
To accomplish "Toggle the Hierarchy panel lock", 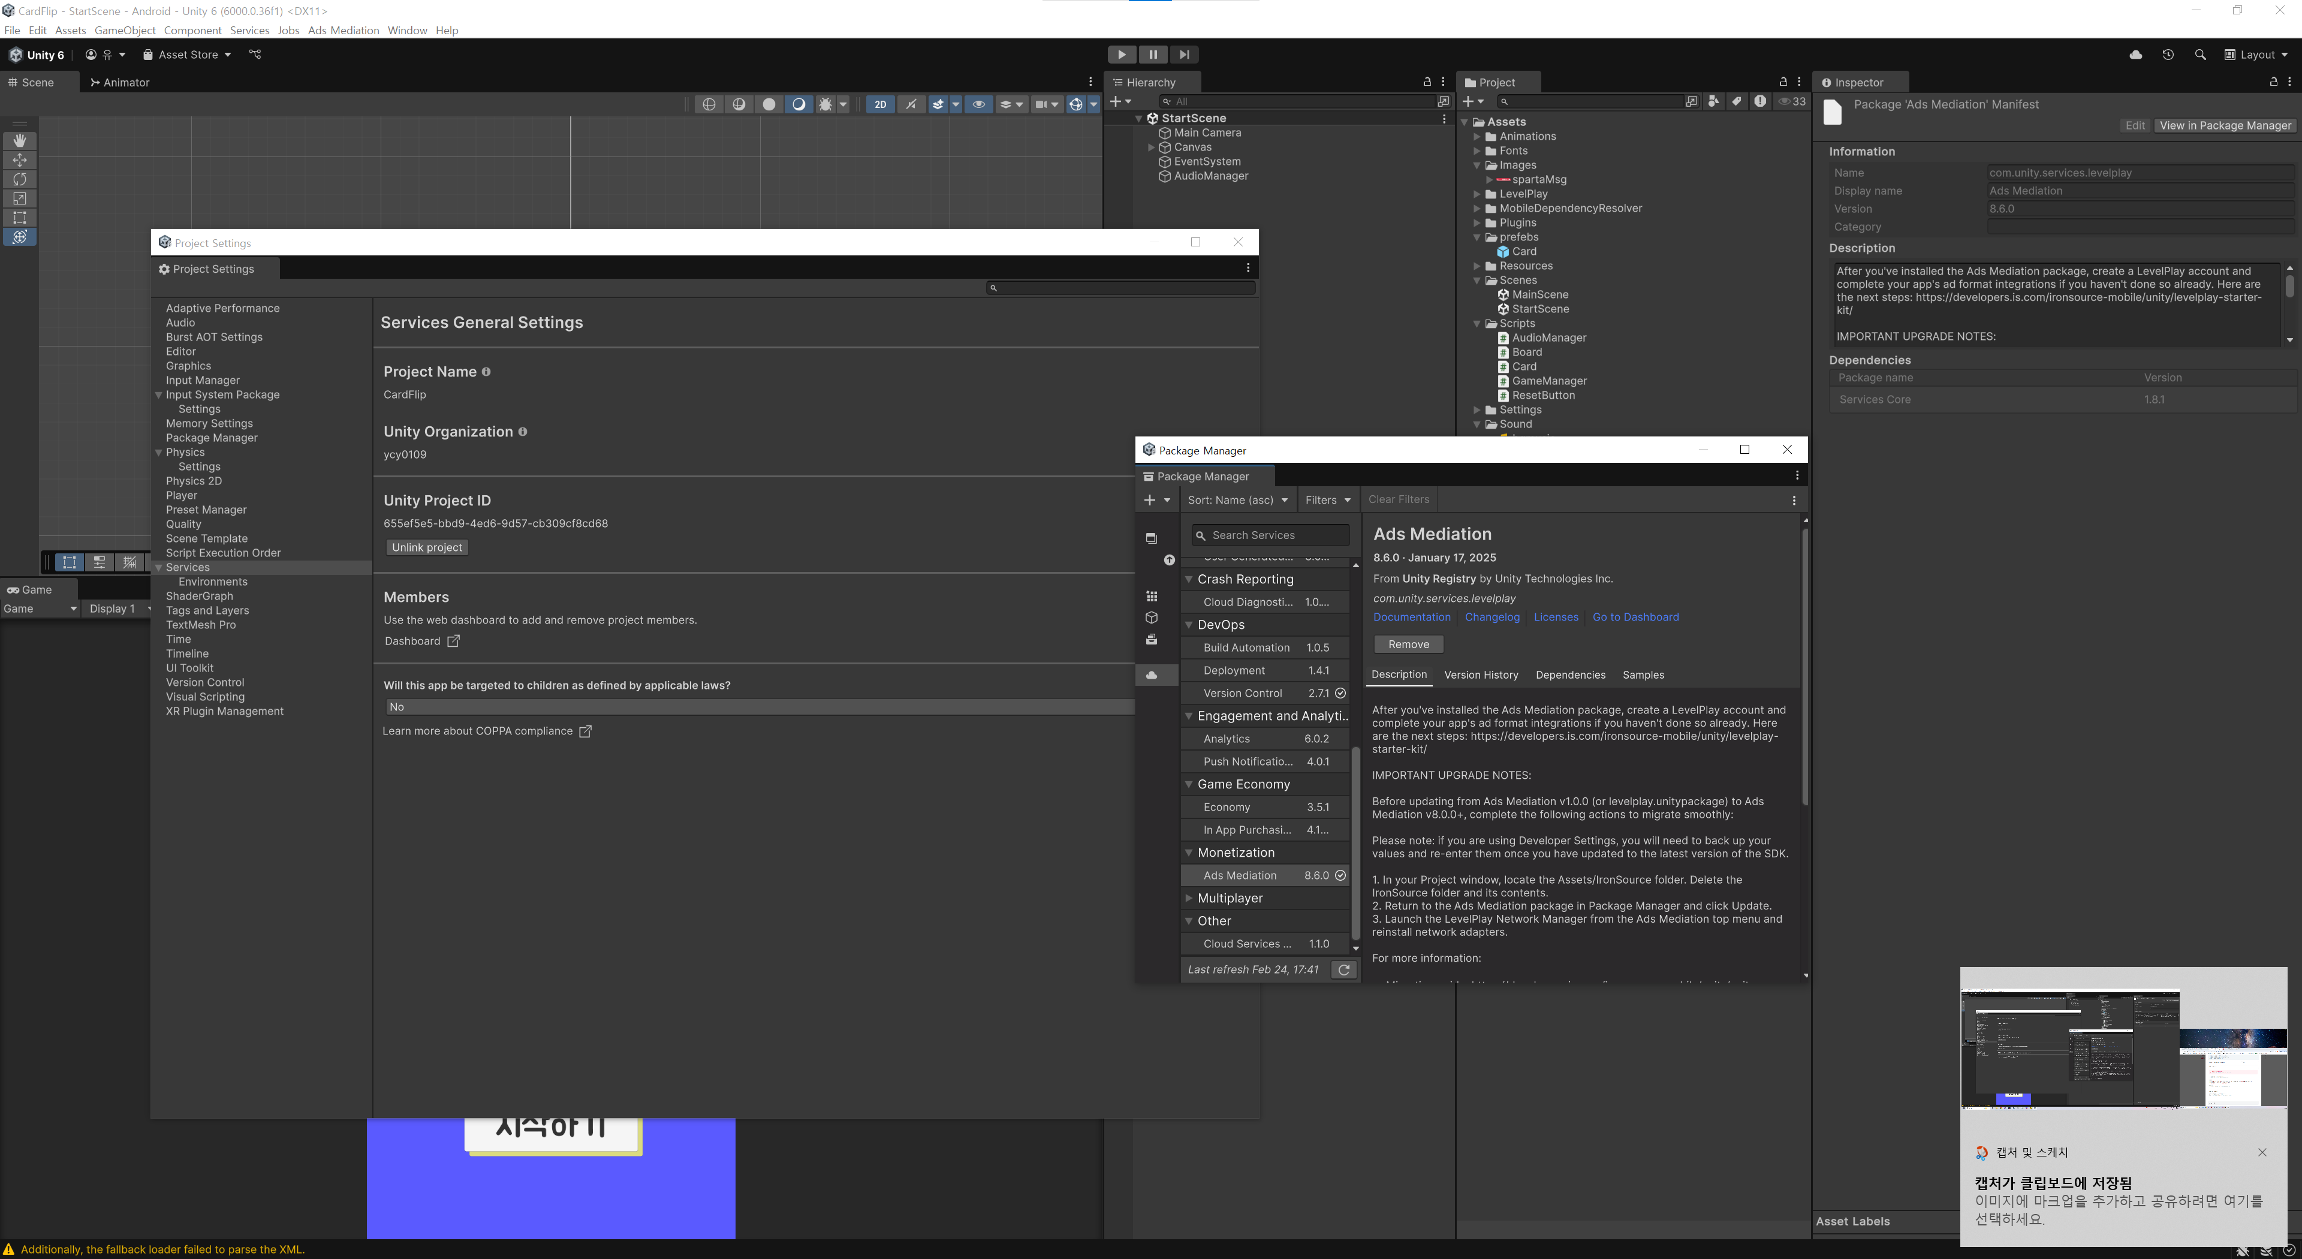I will point(1427,82).
